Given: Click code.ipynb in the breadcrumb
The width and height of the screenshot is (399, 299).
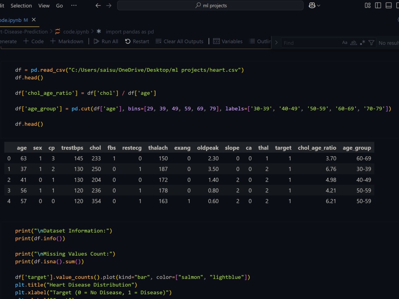Looking at the screenshot, I should (x=76, y=31).
